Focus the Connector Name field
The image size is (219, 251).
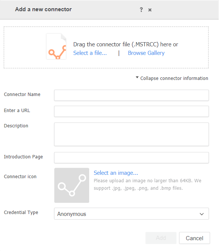pyautogui.click(x=131, y=95)
